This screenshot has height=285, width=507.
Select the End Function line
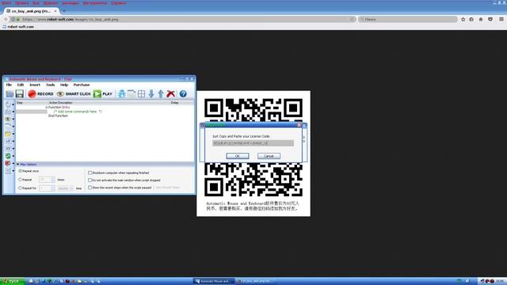(x=58, y=116)
